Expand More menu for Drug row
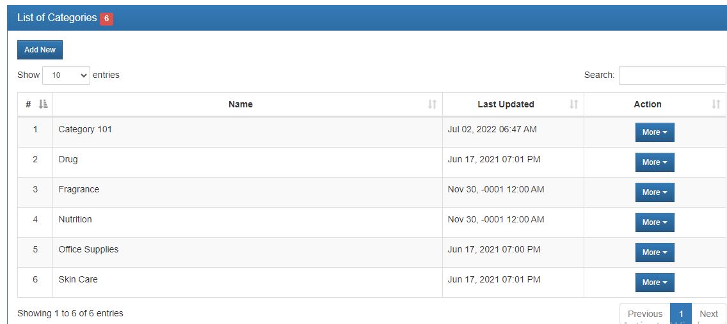Viewport: 727px width, 324px height. tap(654, 162)
